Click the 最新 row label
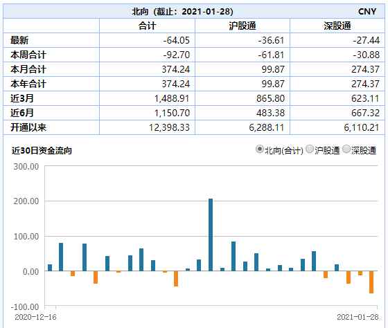The image size is (388, 328). (x=19, y=40)
